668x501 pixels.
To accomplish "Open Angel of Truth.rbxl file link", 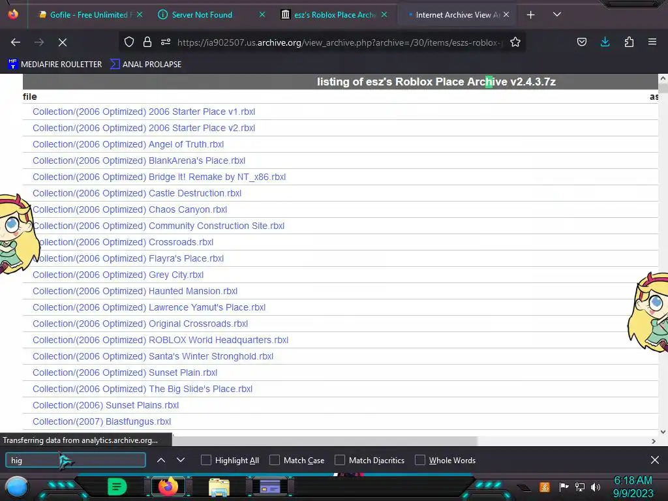I will (x=128, y=144).
